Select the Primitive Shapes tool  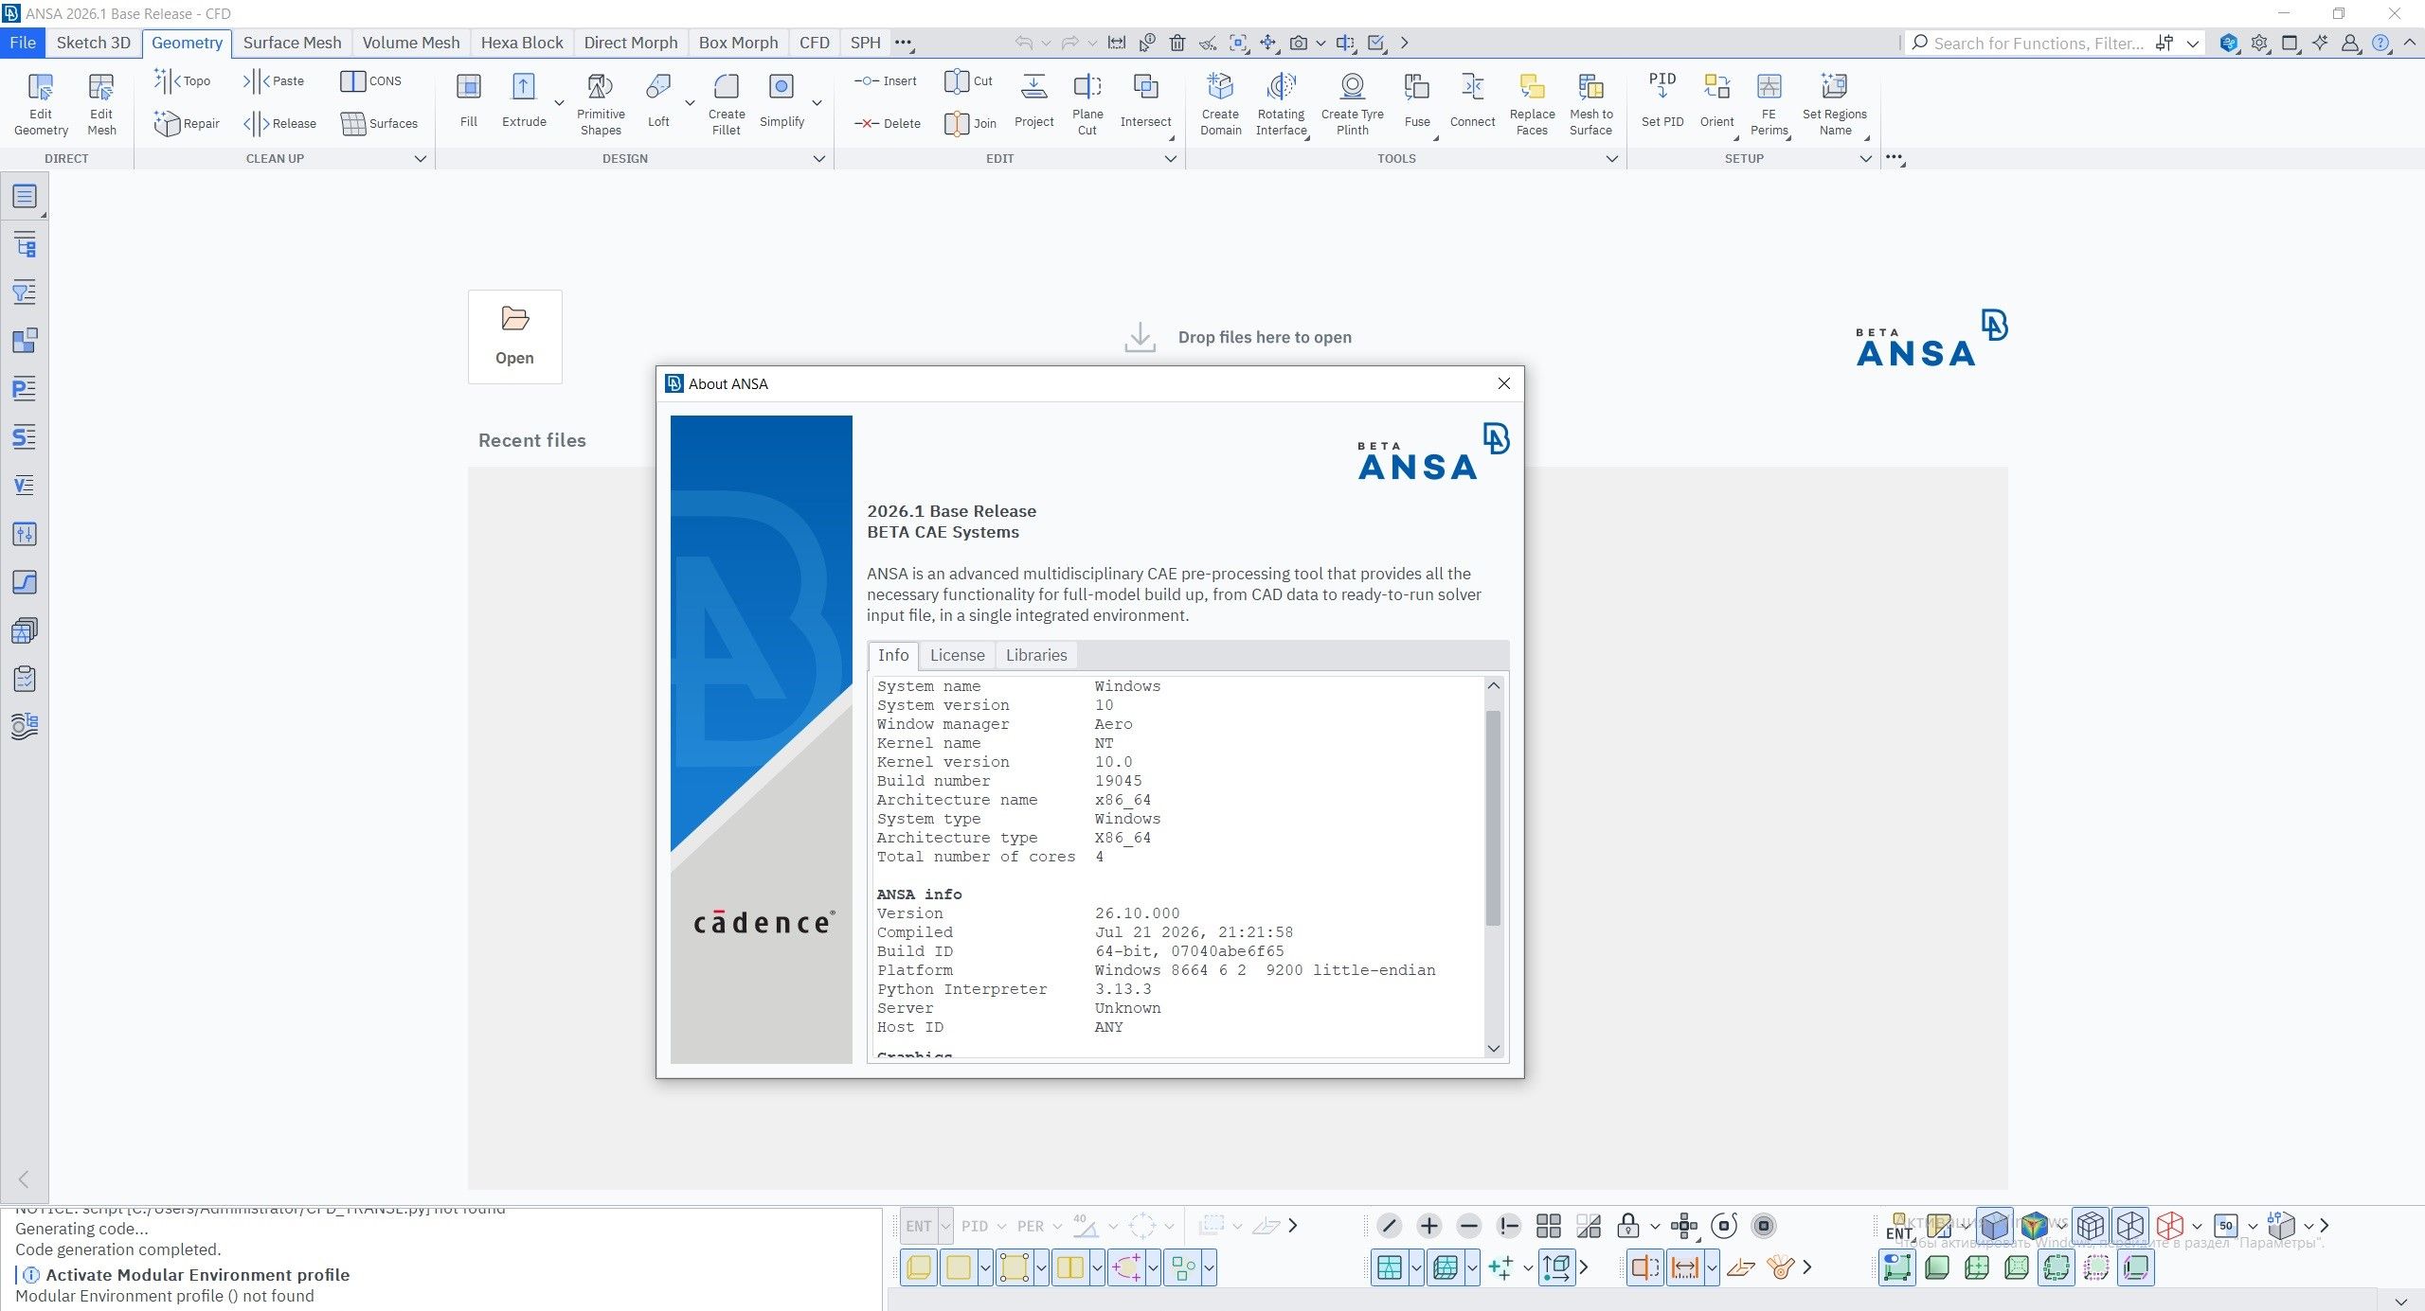601,104
